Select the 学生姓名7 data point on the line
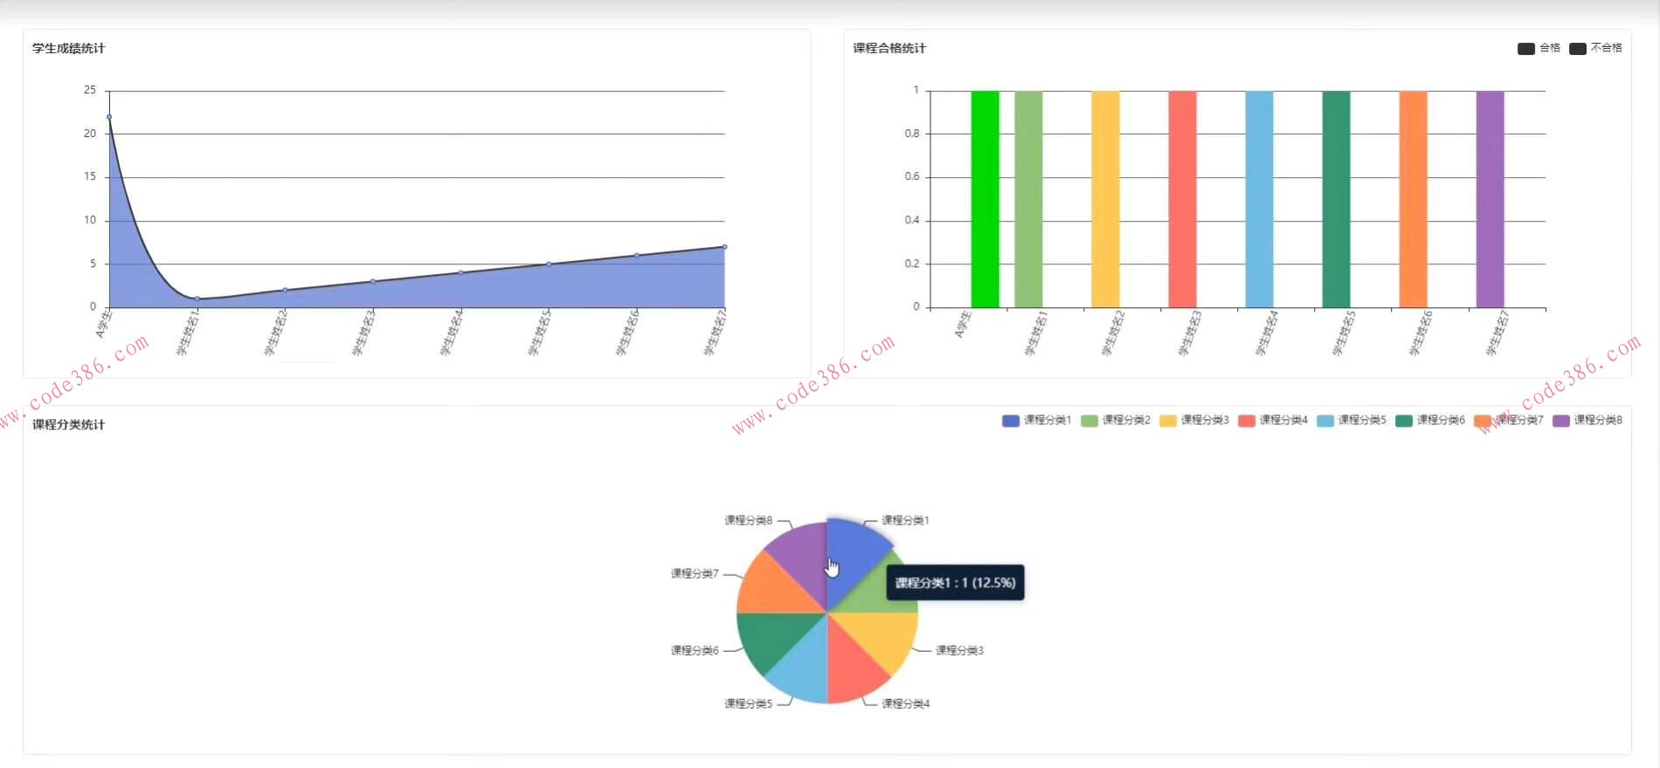 (724, 247)
